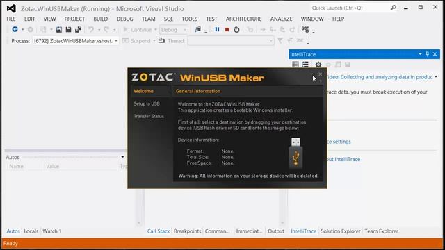Click the Open File icon in toolbar
The width and height of the screenshot is (445, 250).
point(58,29)
